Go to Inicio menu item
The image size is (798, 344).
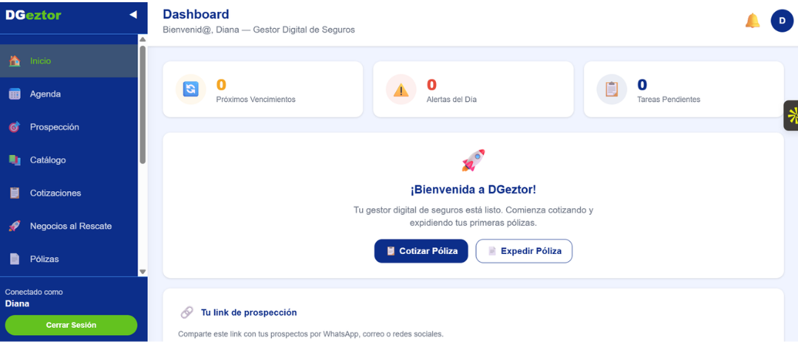(69, 61)
